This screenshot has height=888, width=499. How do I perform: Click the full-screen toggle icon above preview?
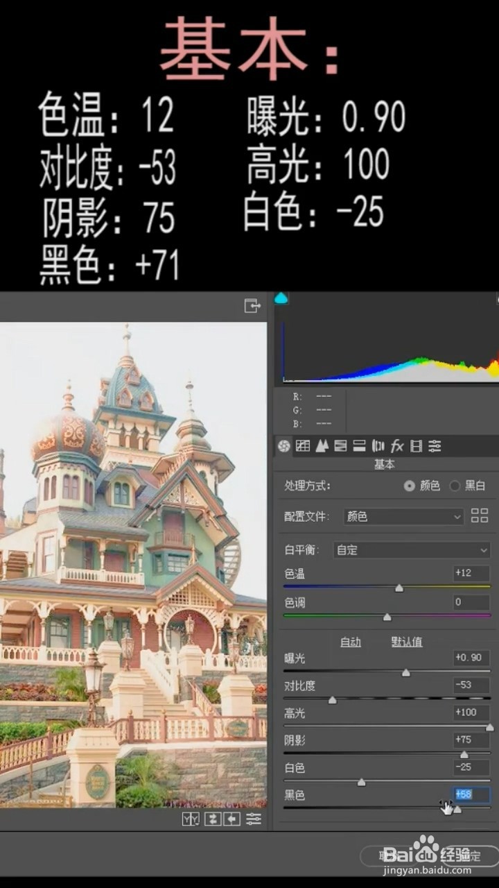click(252, 305)
